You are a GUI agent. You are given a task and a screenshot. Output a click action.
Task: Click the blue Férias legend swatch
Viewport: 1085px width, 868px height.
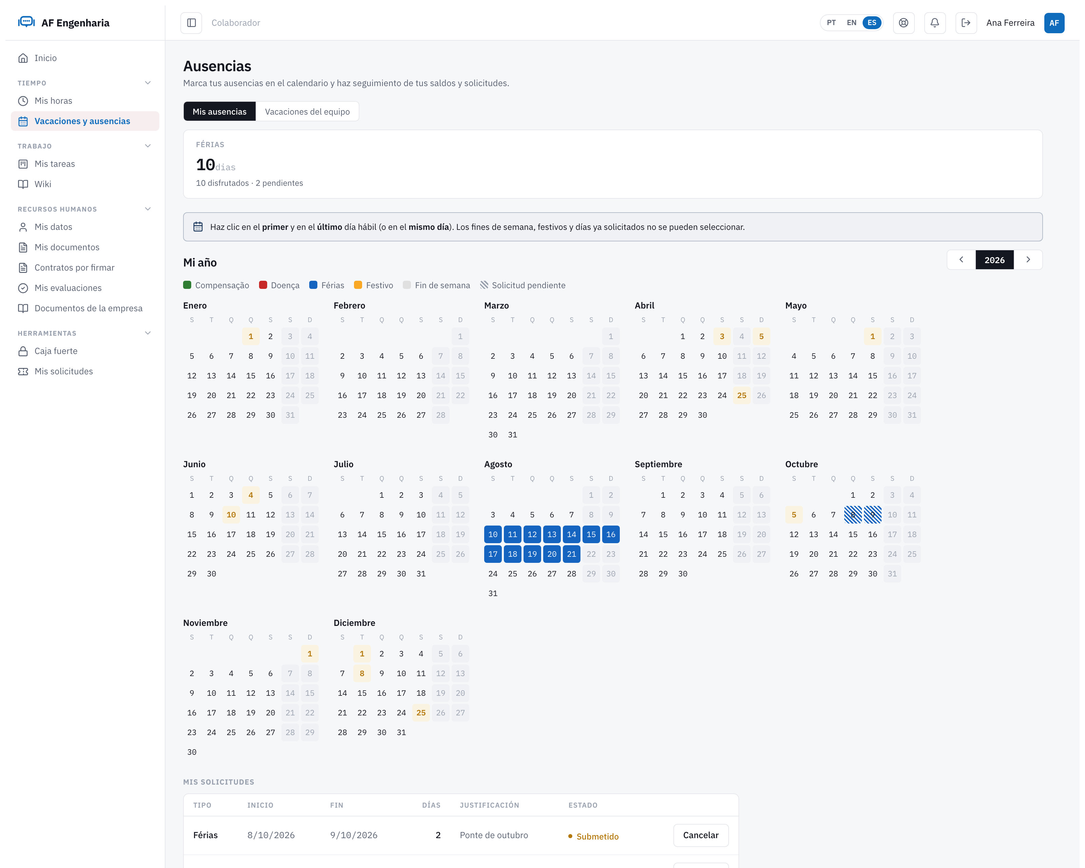[x=313, y=285]
